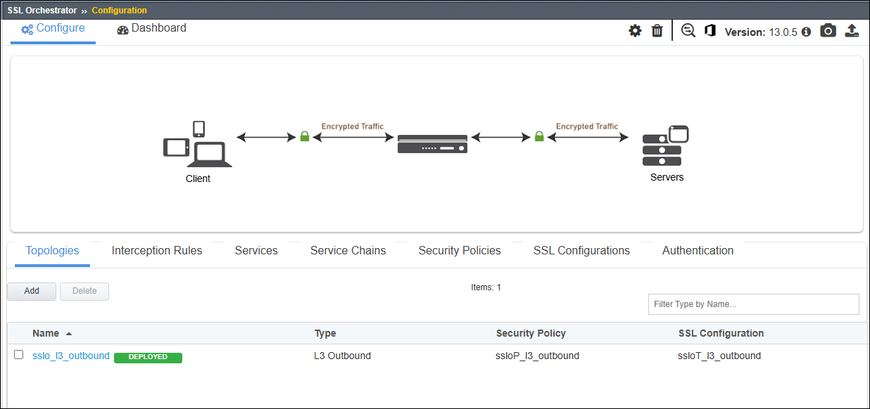Click the Version 13.0.5 label
The height and width of the screenshot is (409, 870).
click(761, 32)
